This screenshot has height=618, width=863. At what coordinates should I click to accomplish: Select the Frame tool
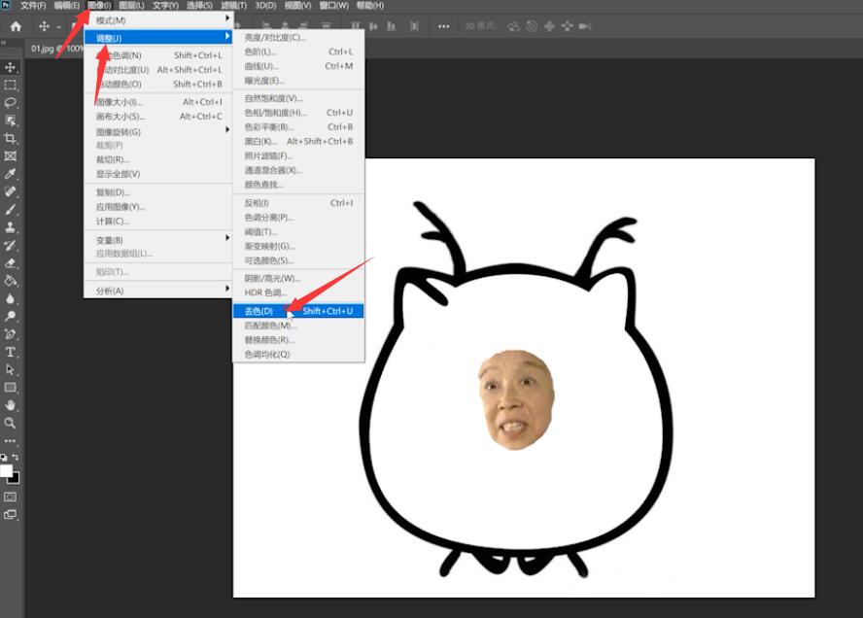click(10, 155)
